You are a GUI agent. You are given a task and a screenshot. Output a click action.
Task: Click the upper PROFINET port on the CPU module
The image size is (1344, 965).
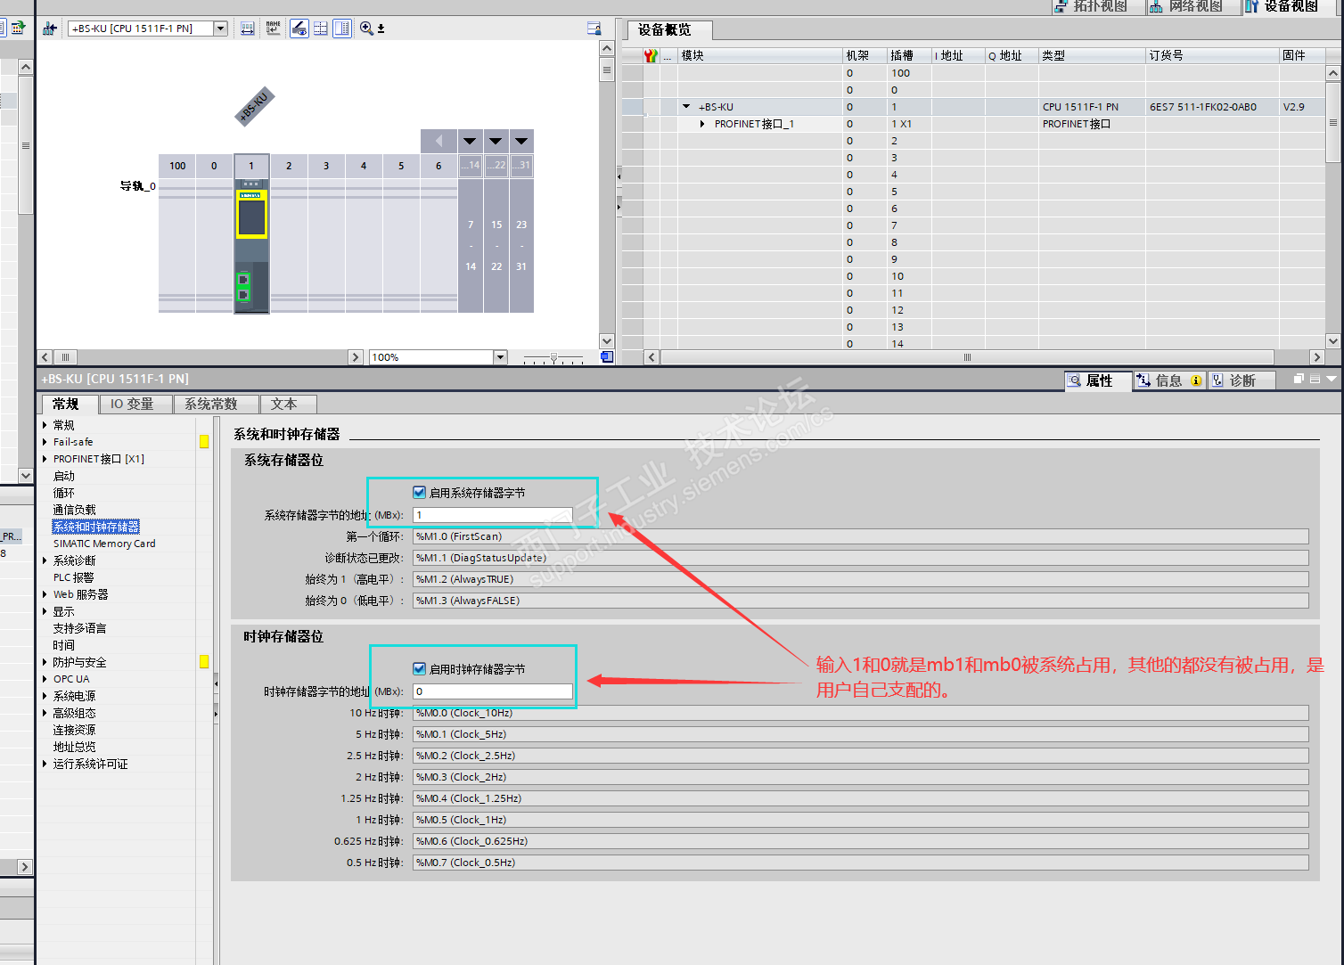242,280
